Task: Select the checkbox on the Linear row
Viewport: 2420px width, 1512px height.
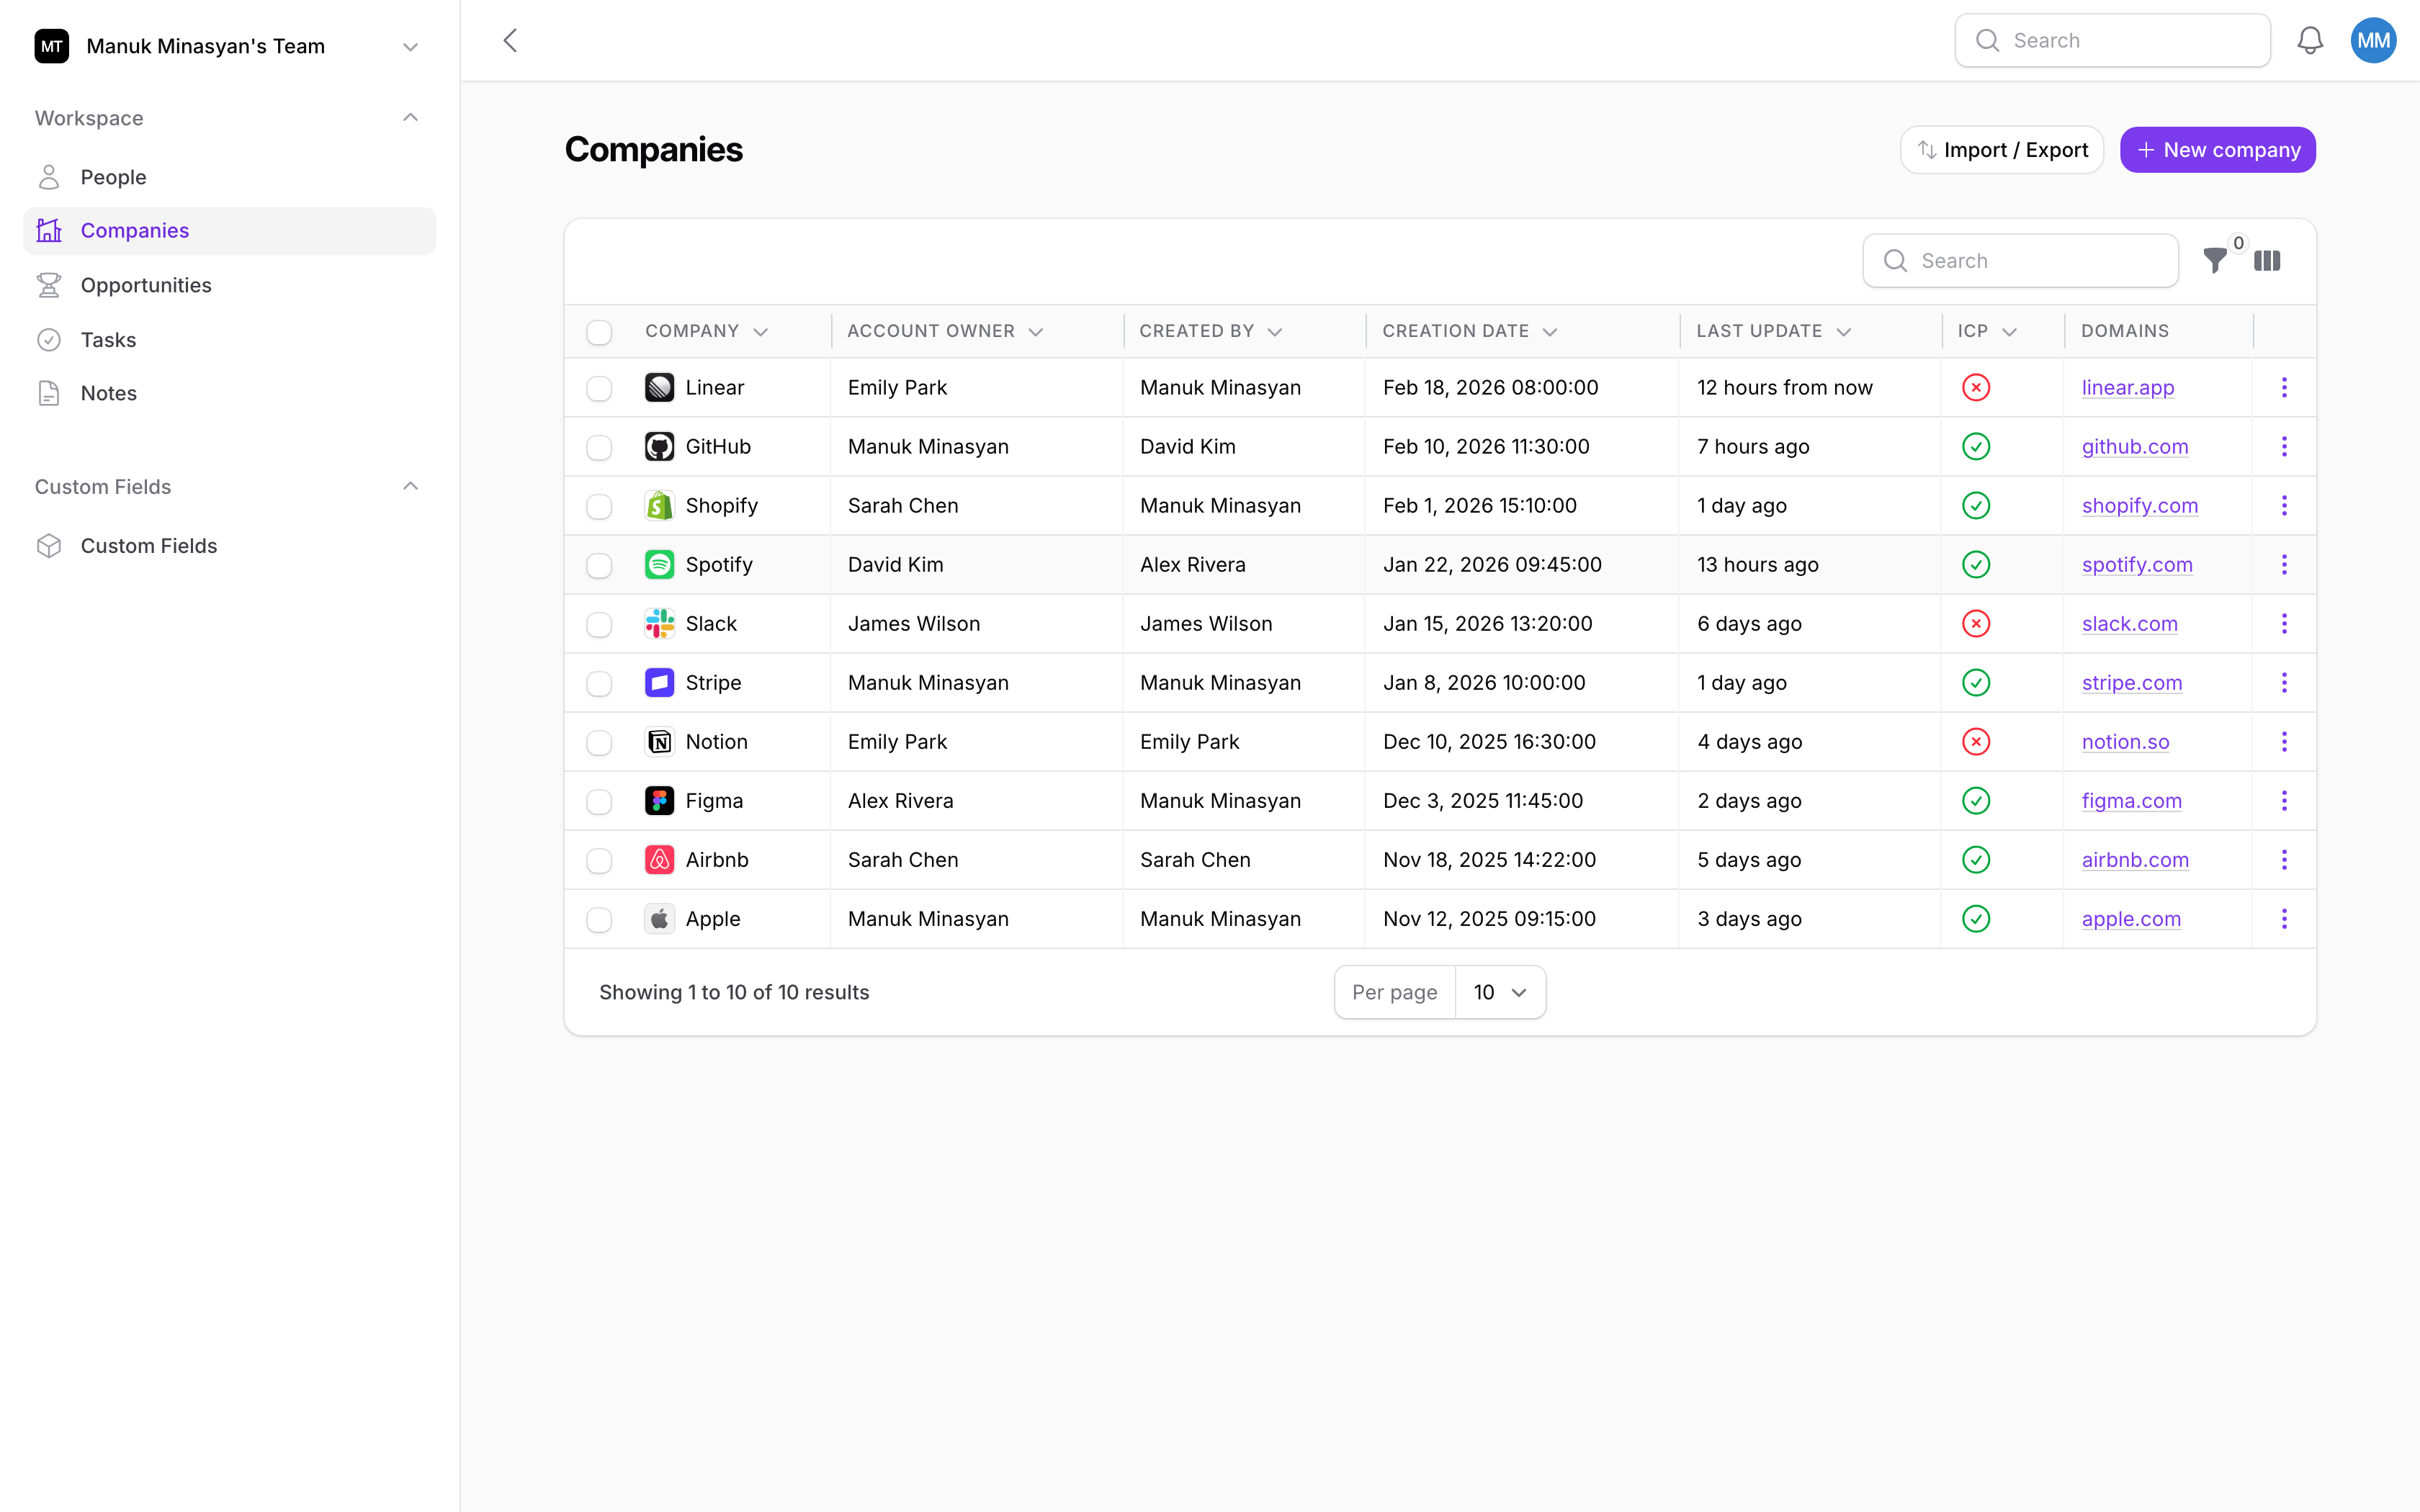Action: pyautogui.click(x=599, y=388)
